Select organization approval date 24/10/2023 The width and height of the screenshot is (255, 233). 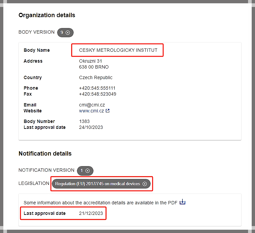(91, 127)
